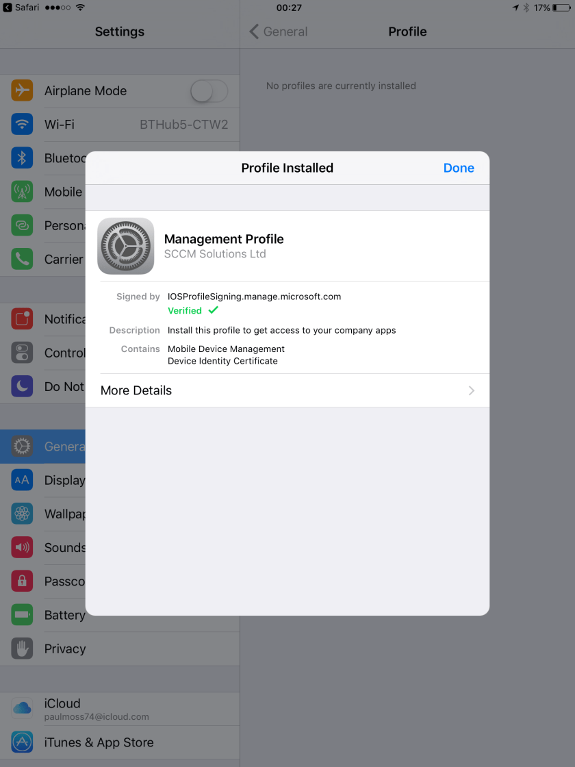Tap the Personal Hotspot link icon
The height and width of the screenshot is (767, 575).
point(22,225)
